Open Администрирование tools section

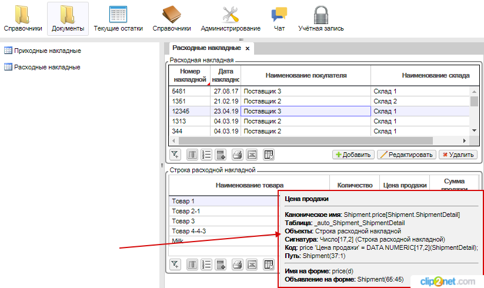coord(231,18)
